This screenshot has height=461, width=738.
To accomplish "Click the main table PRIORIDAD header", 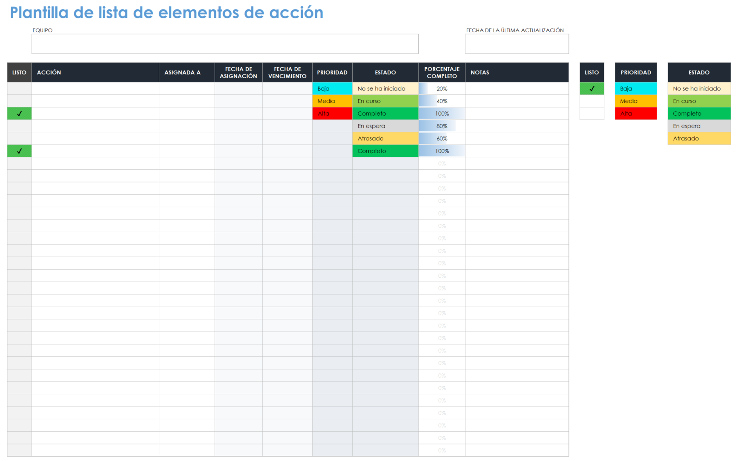I will click(332, 72).
